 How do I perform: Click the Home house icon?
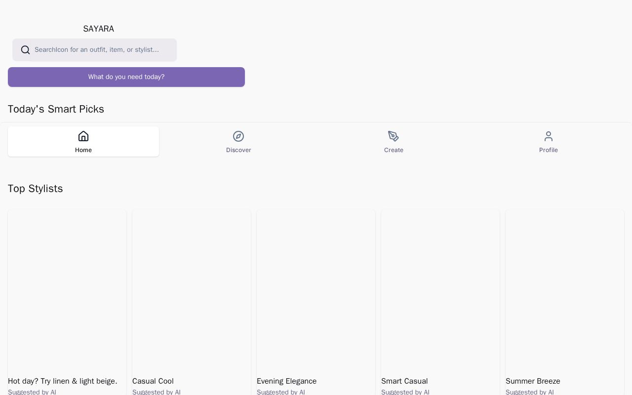[83, 136]
